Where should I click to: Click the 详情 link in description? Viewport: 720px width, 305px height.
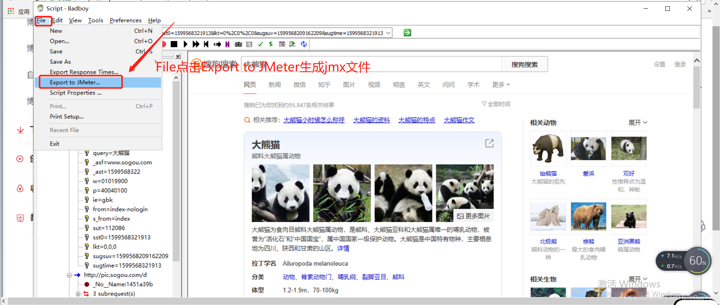click(x=343, y=248)
